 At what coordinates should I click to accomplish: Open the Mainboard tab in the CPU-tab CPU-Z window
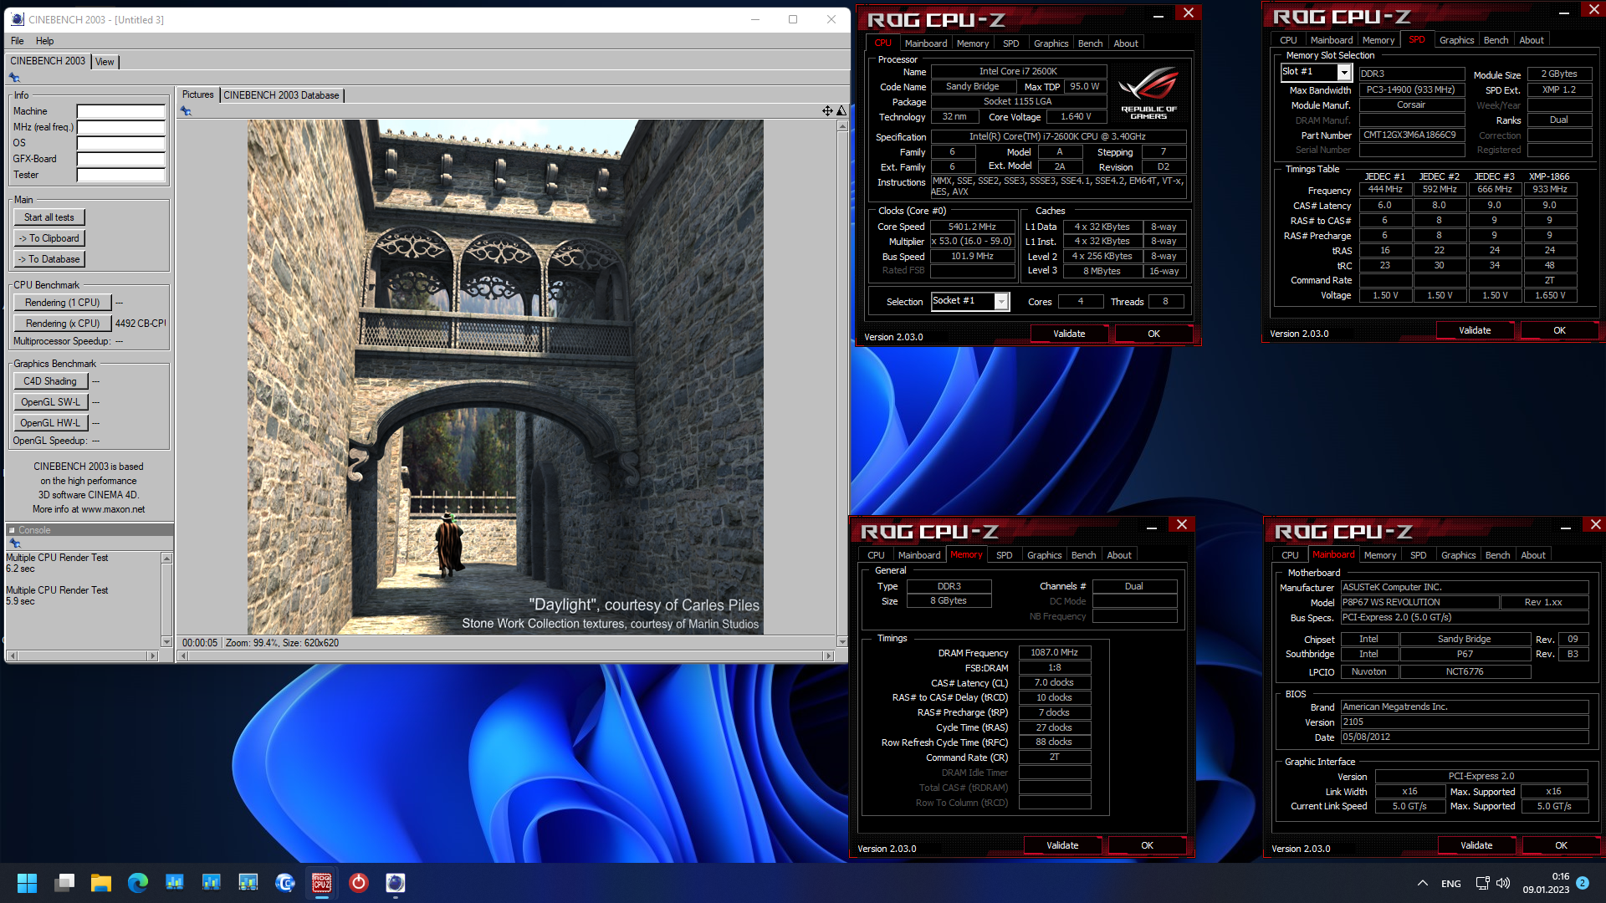coord(926,43)
